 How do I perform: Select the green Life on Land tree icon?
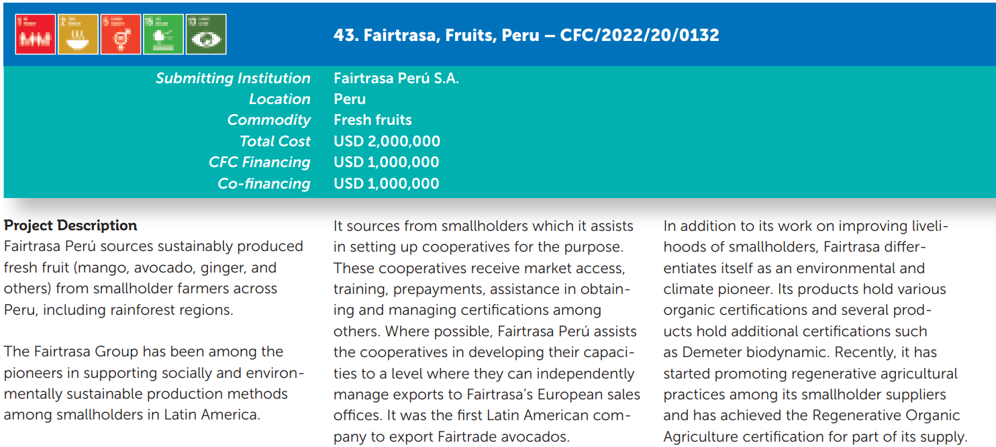click(x=163, y=34)
